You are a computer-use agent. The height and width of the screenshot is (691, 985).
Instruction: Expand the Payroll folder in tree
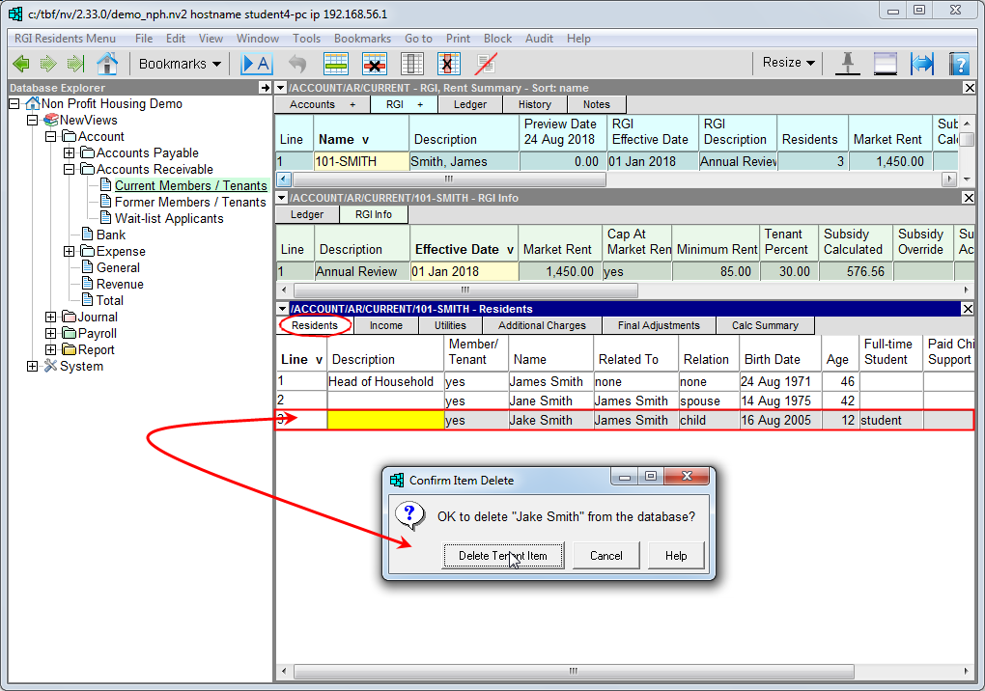tap(50, 334)
